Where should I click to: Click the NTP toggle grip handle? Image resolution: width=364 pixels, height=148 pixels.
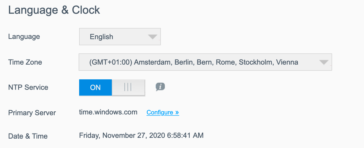(x=128, y=87)
